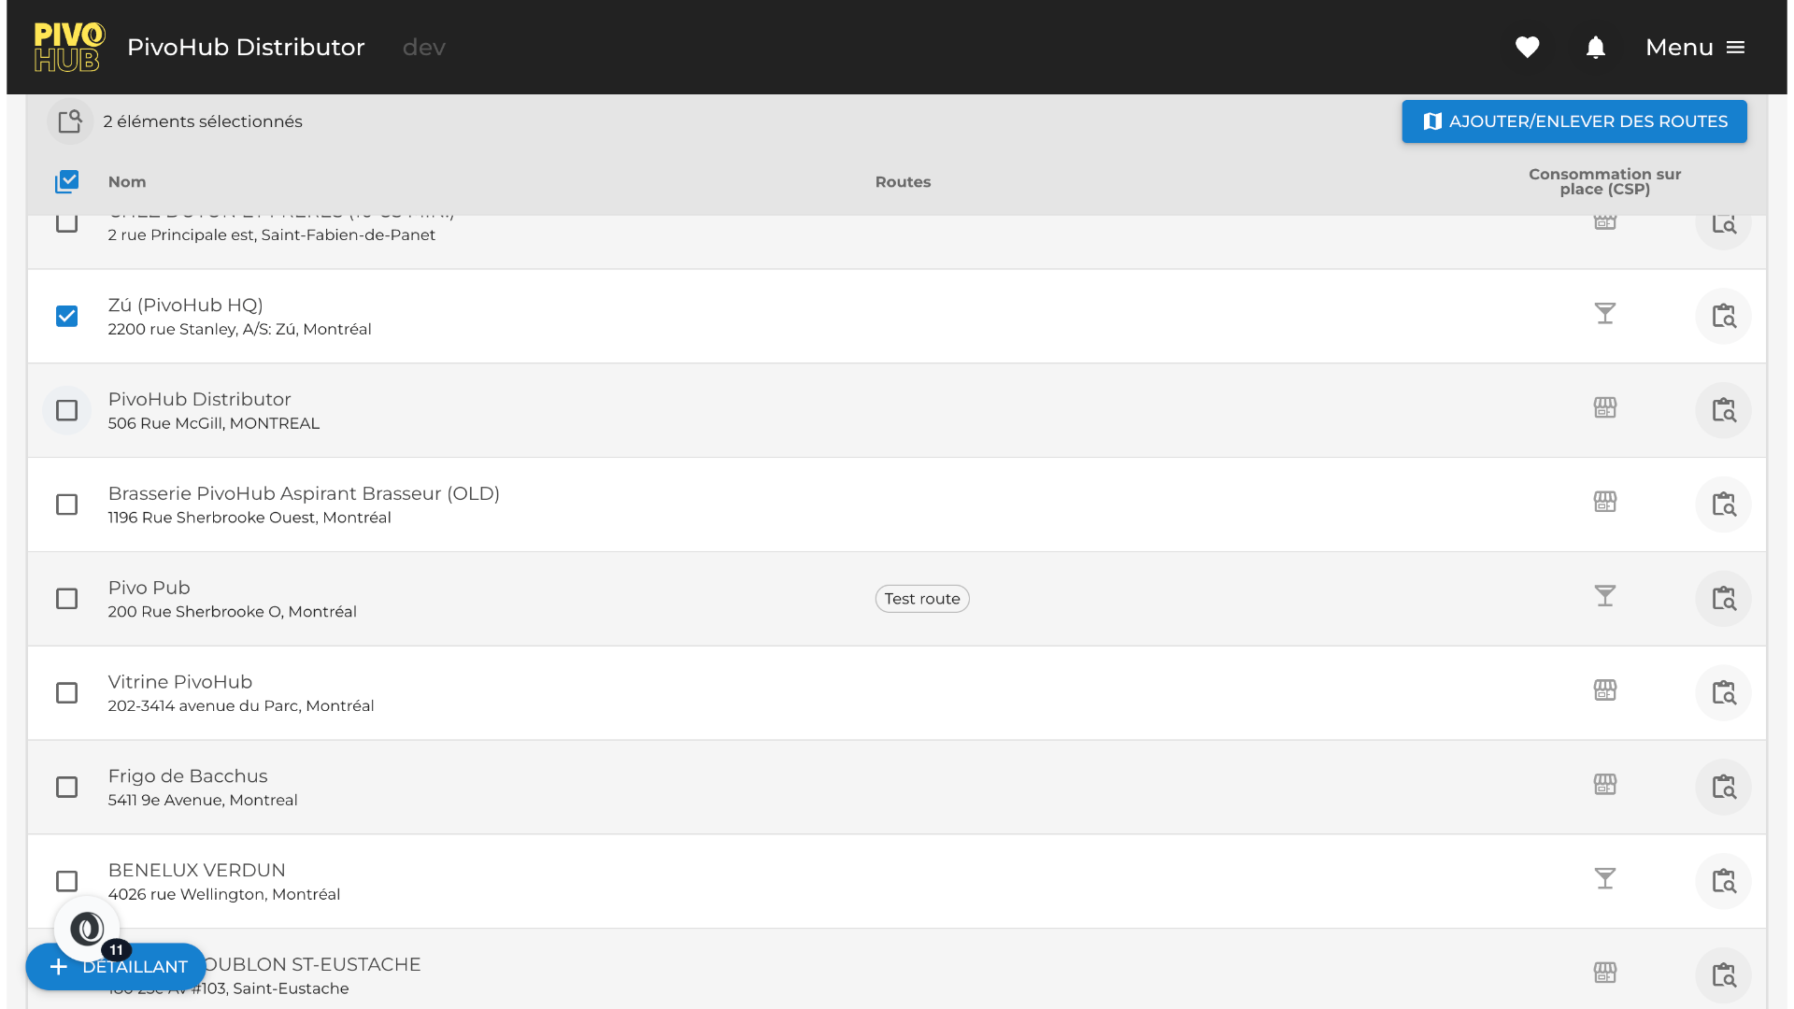This screenshot has height=1009, width=1794.
Task: Check the PivoHub Distributor row checkbox
Action: click(x=66, y=410)
